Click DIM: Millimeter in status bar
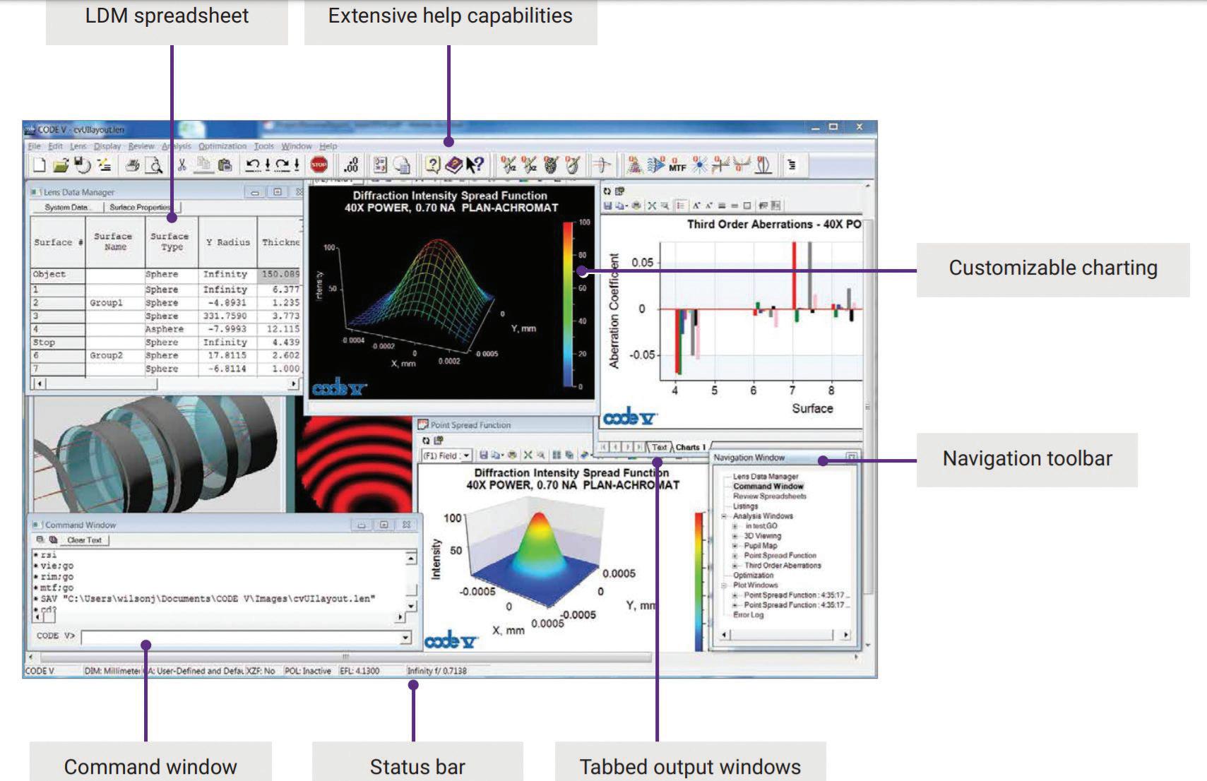 pos(113,671)
